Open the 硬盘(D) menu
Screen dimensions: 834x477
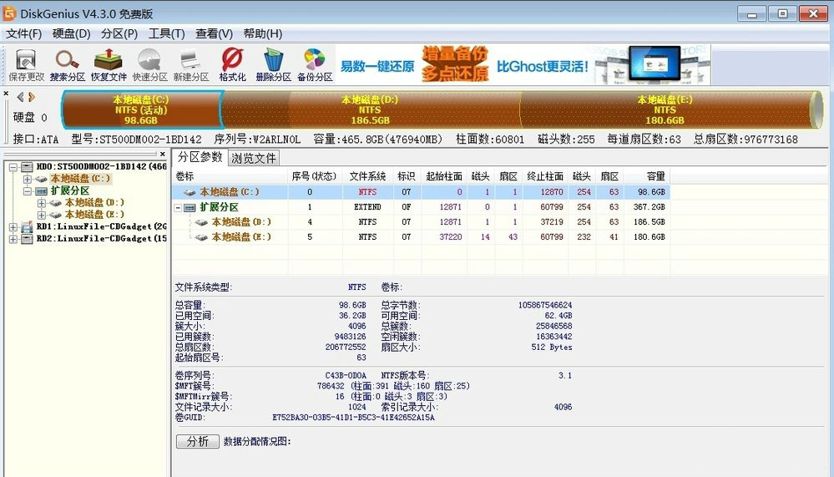coord(71,34)
